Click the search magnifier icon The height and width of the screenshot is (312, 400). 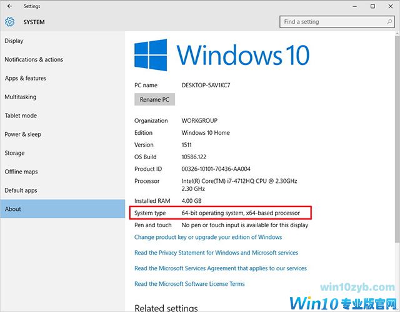tap(389, 22)
